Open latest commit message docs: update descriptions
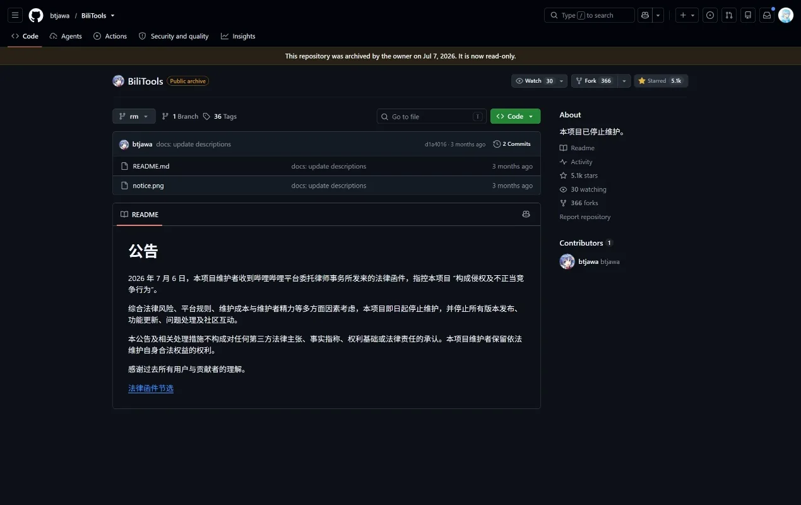 [194, 144]
